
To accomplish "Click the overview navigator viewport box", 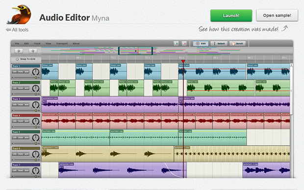I will click(135, 51).
